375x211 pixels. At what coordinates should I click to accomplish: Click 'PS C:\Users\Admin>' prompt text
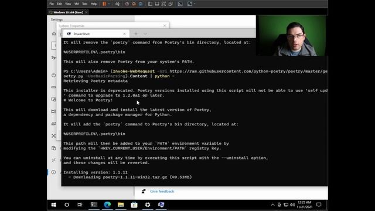[x=86, y=72]
